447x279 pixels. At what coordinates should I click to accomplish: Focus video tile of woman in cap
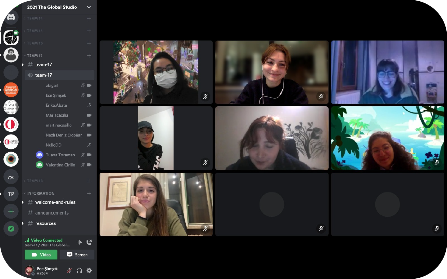click(x=156, y=138)
